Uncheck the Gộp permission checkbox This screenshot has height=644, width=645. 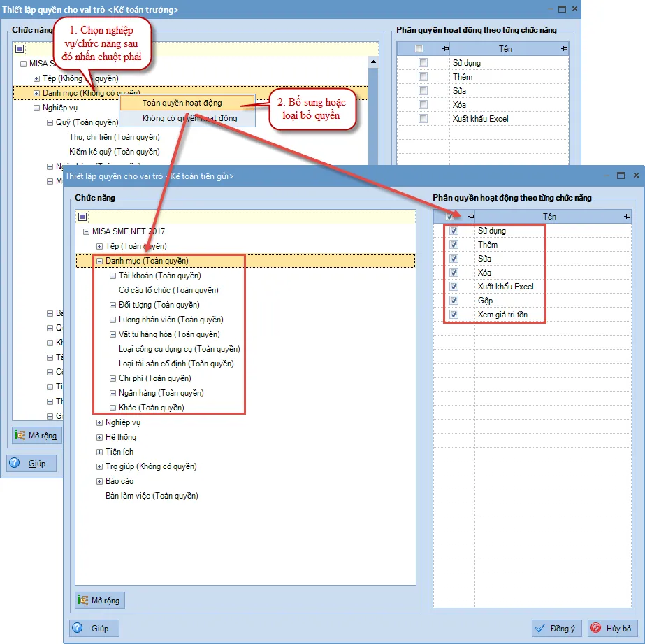click(x=454, y=301)
